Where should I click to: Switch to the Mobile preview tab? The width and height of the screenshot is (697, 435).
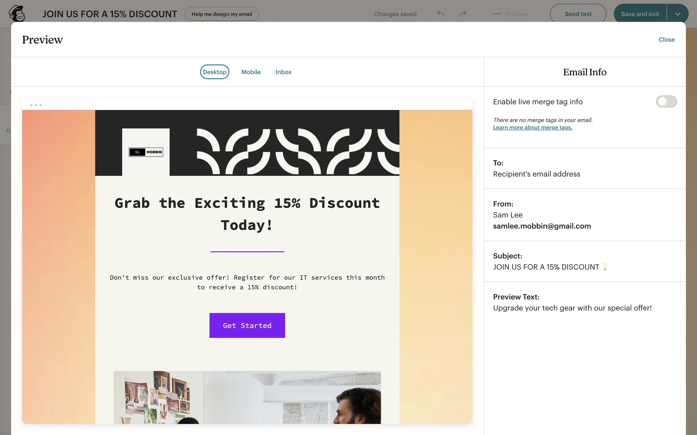(251, 72)
